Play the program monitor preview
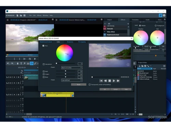Screen dimensions: 171x128 (35, 59)
